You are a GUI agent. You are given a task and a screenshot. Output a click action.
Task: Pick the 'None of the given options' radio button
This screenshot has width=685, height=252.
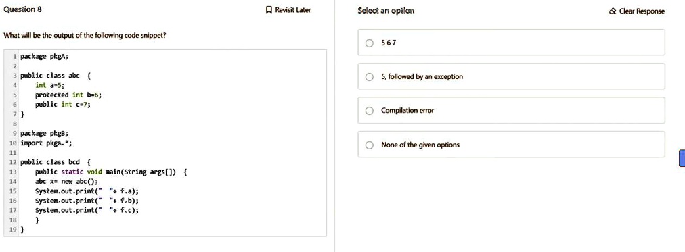pyautogui.click(x=370, y=145)
